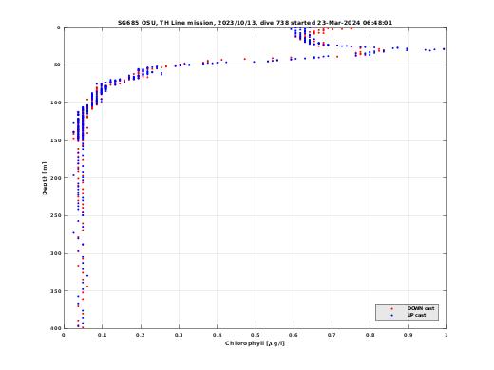Click the 0.7 tick on x-axis
This screenshot has width=494, height=370.
pyautogui.click(x=332, y=335)
